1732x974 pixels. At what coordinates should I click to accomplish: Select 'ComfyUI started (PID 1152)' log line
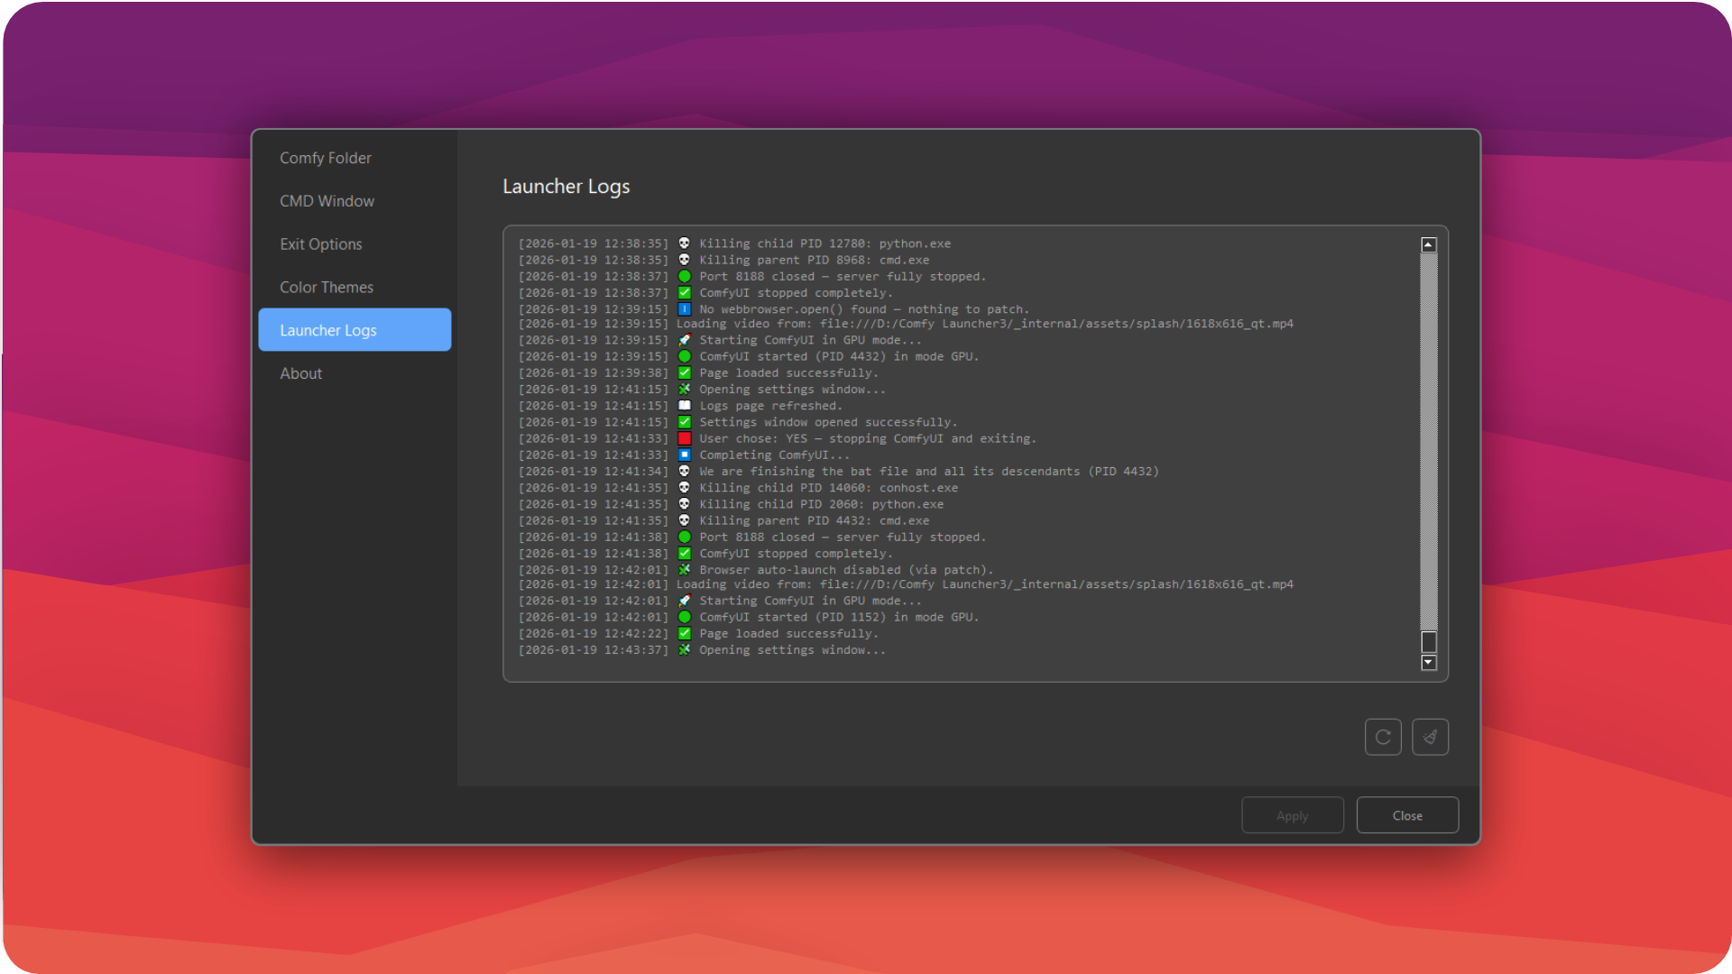click(x=749, y=617)
